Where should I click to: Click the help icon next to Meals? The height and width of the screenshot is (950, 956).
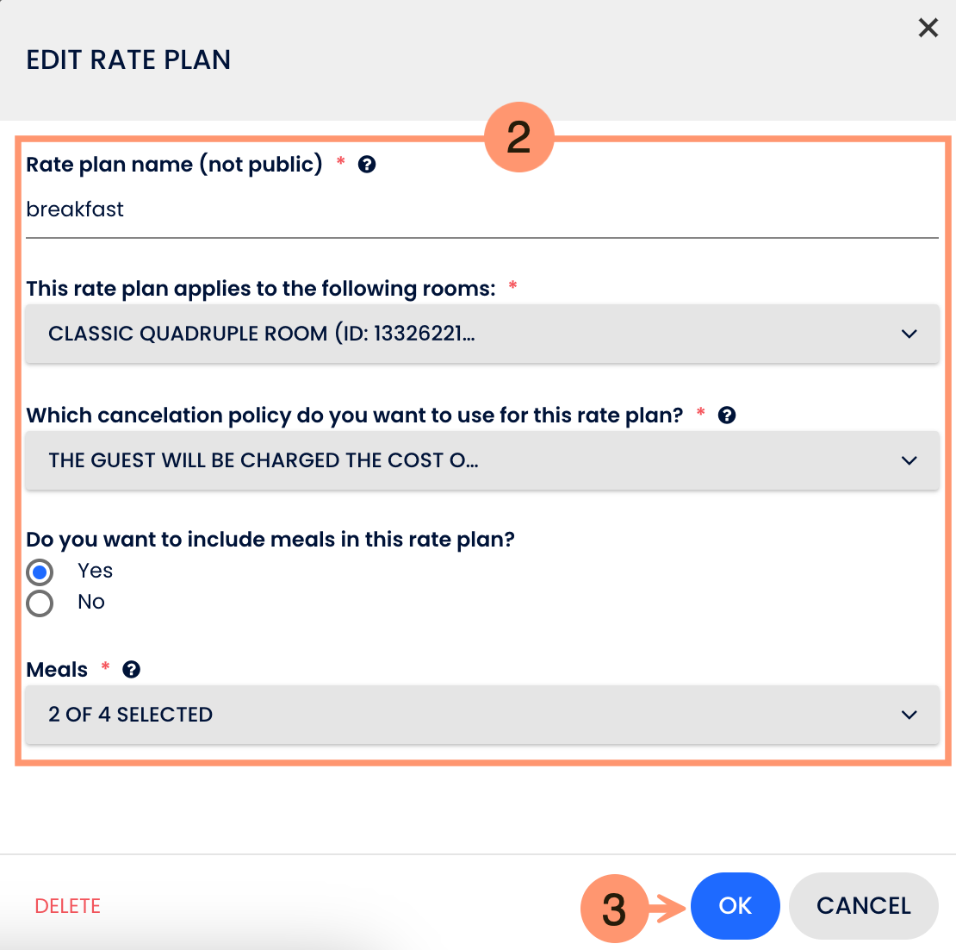pyautogui.click(x=131, y=670)
